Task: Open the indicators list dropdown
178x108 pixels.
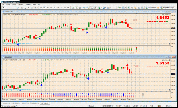Action: [x=100, y=8]
